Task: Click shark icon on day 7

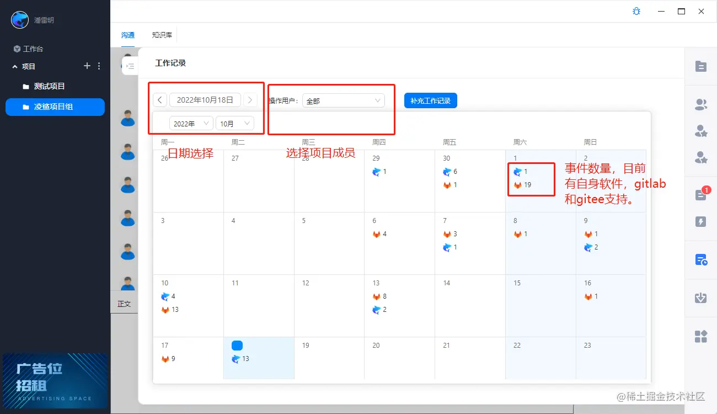Action: [447, 247]
